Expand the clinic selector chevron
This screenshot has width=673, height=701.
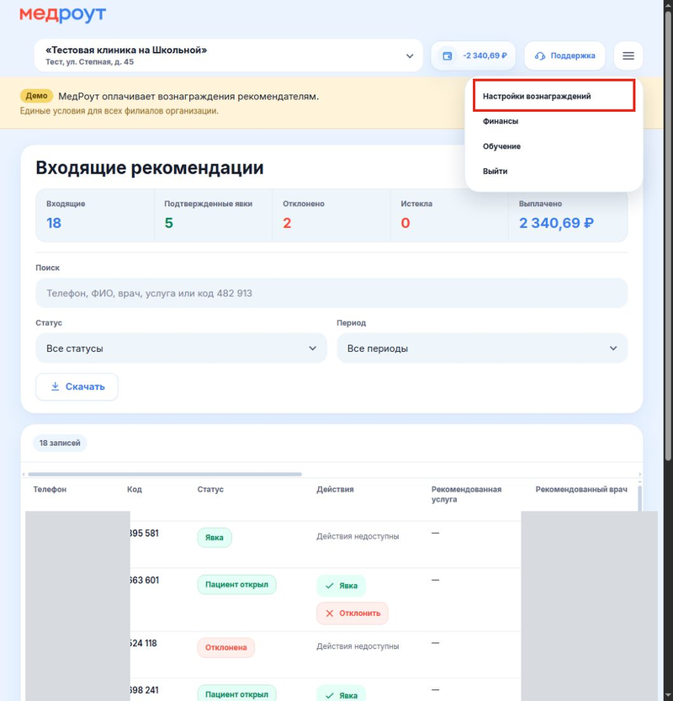point(410,56)
